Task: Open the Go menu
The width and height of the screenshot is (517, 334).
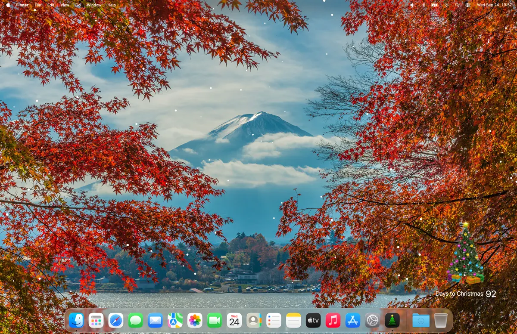Action: coord(78,4)
